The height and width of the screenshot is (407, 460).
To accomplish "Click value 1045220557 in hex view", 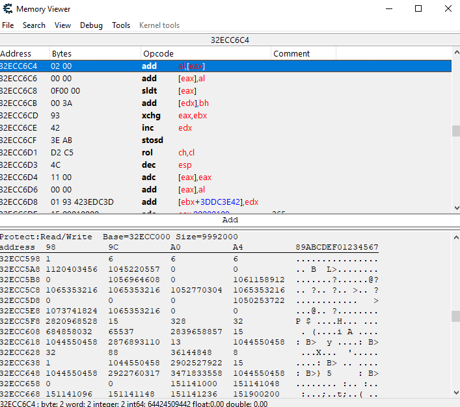I will (x=134, y=269).
